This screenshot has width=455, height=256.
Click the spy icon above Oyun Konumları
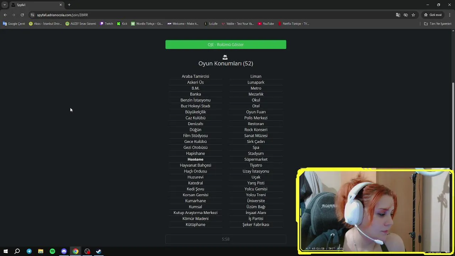225,57
